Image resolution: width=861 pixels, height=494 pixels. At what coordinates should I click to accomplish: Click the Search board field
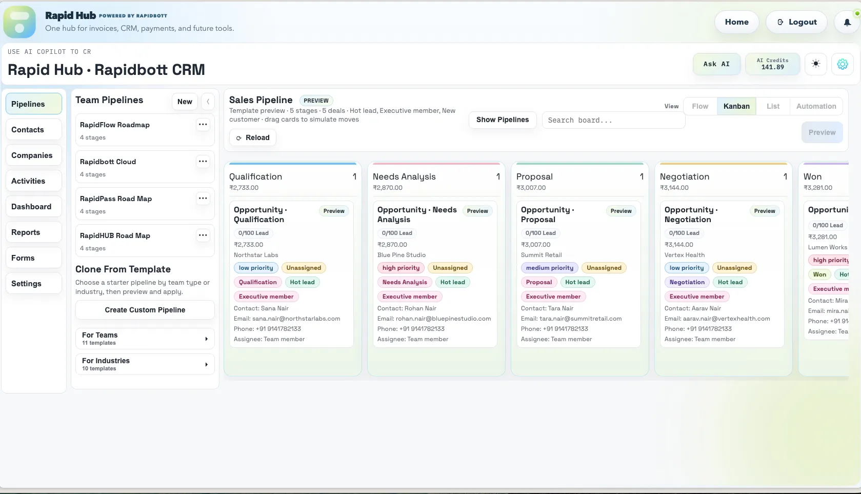click(613, 120)
